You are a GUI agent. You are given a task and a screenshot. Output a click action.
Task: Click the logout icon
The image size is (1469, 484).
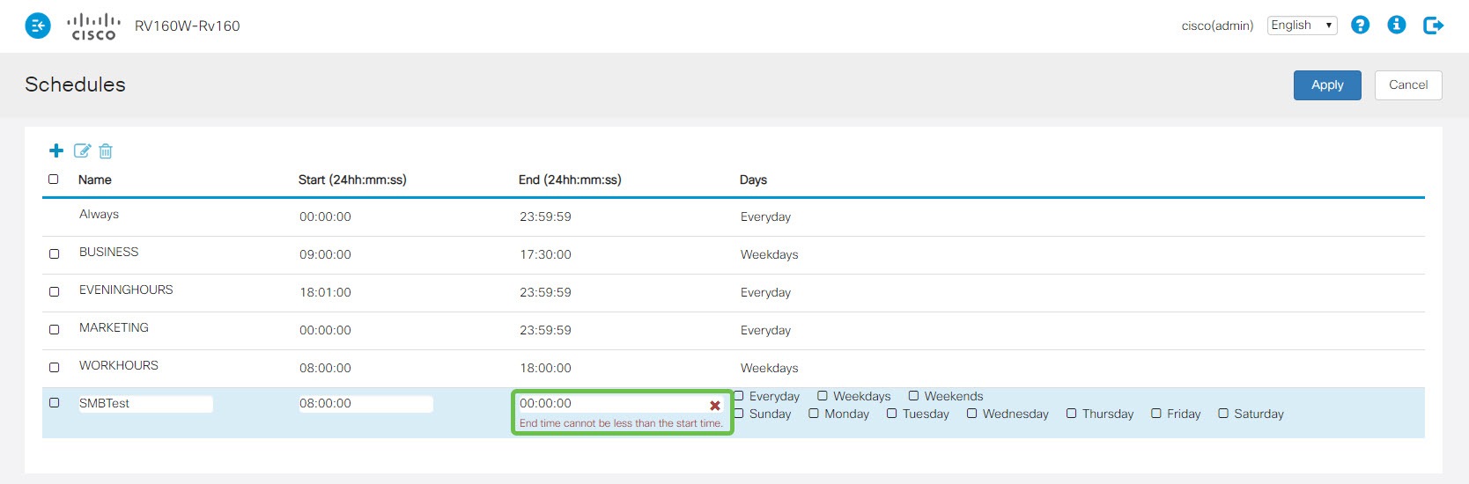click(x=1434, y=26)
